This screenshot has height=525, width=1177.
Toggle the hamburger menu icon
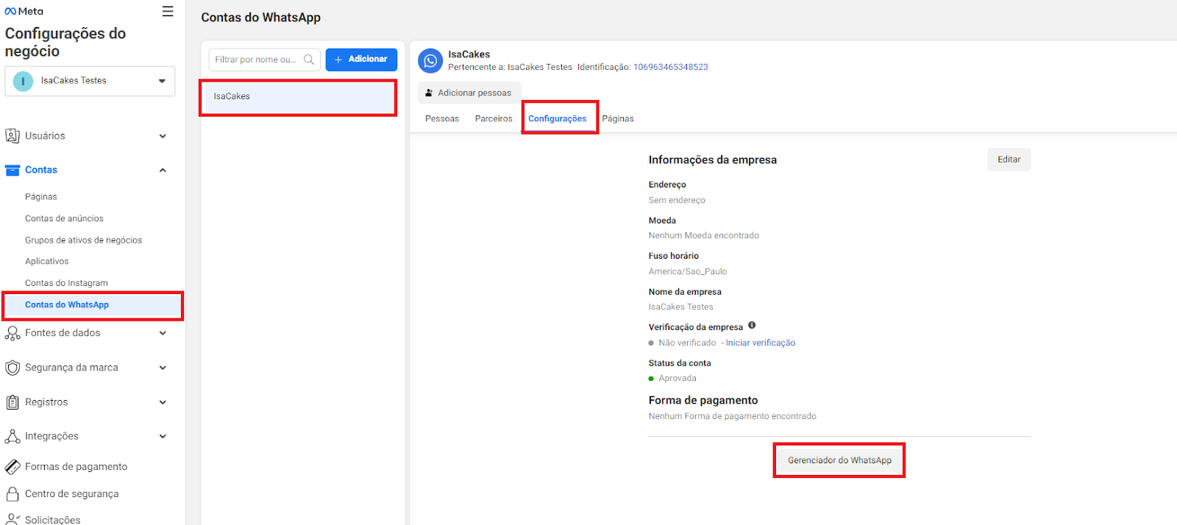(x=168, y=11)
